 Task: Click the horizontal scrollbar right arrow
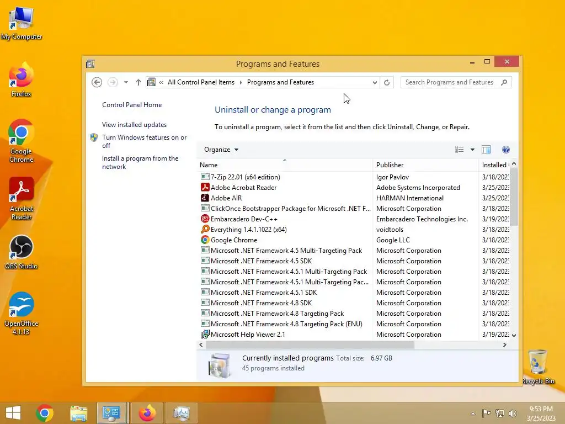click(505, 344)
